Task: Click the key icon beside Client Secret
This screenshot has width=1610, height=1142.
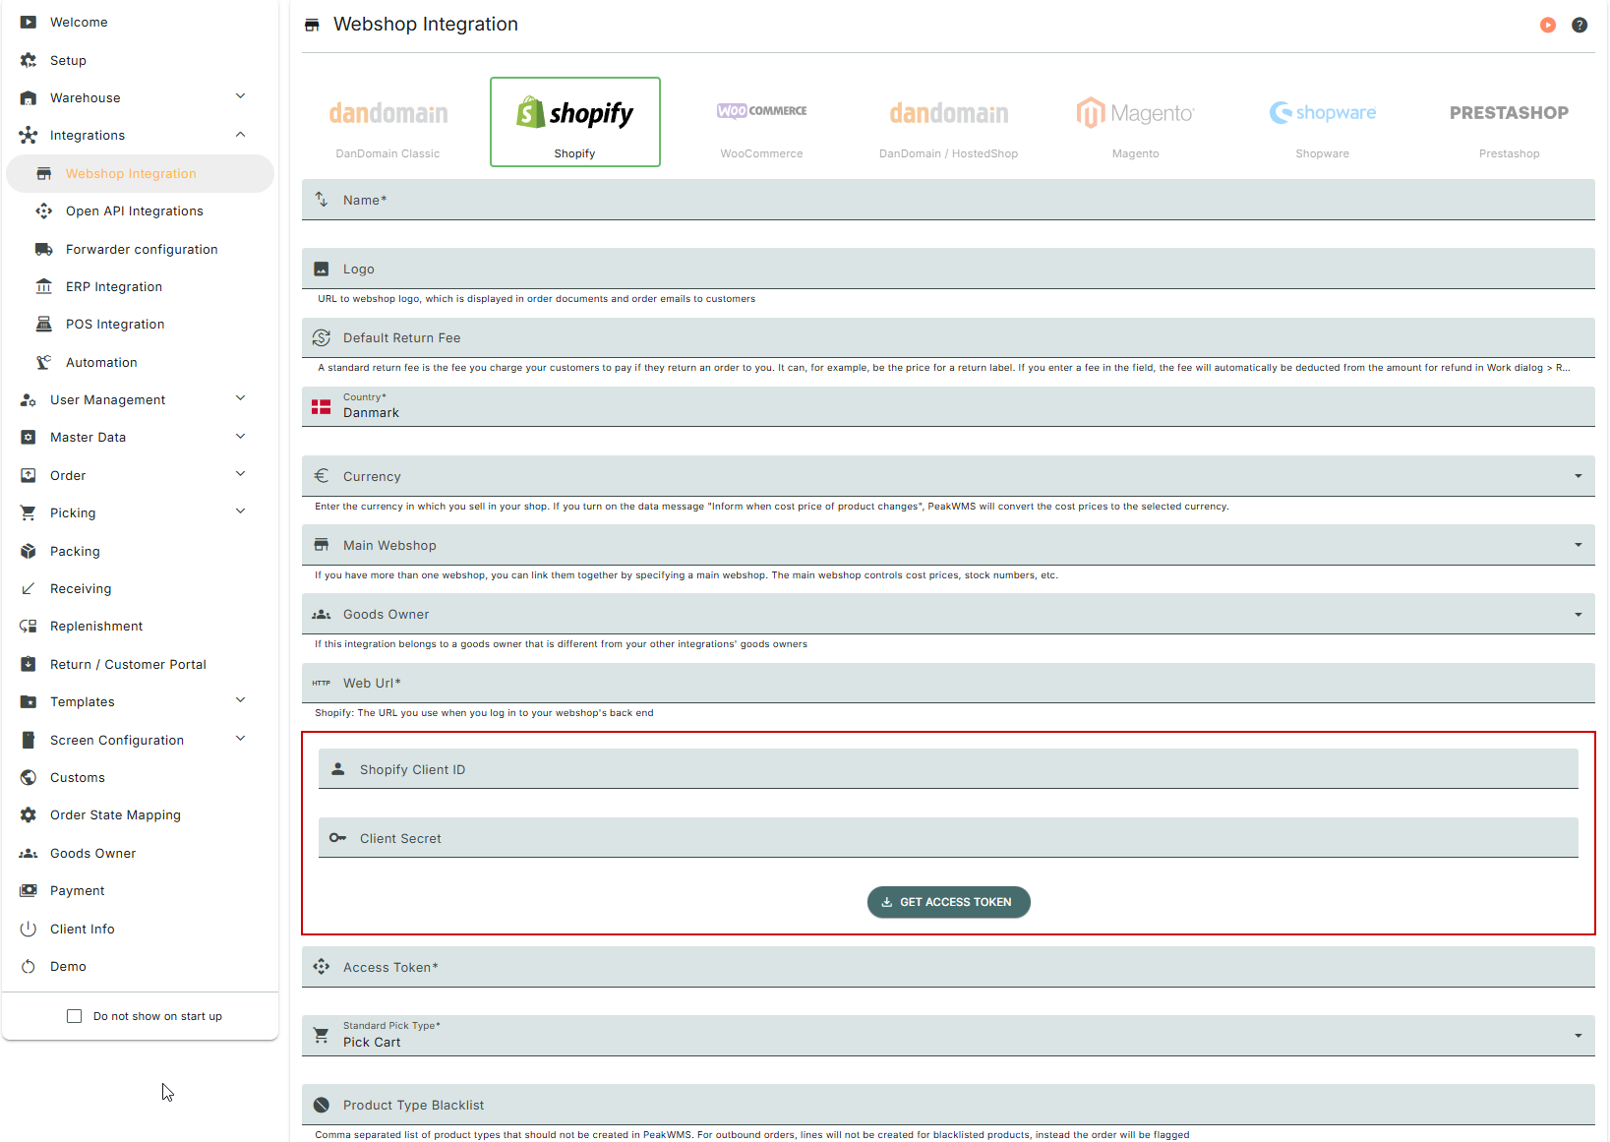Action: (337, 838)
